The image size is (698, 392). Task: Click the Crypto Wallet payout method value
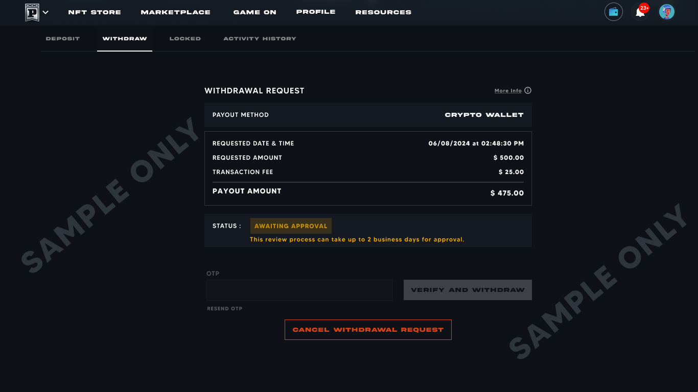[484, 115]
